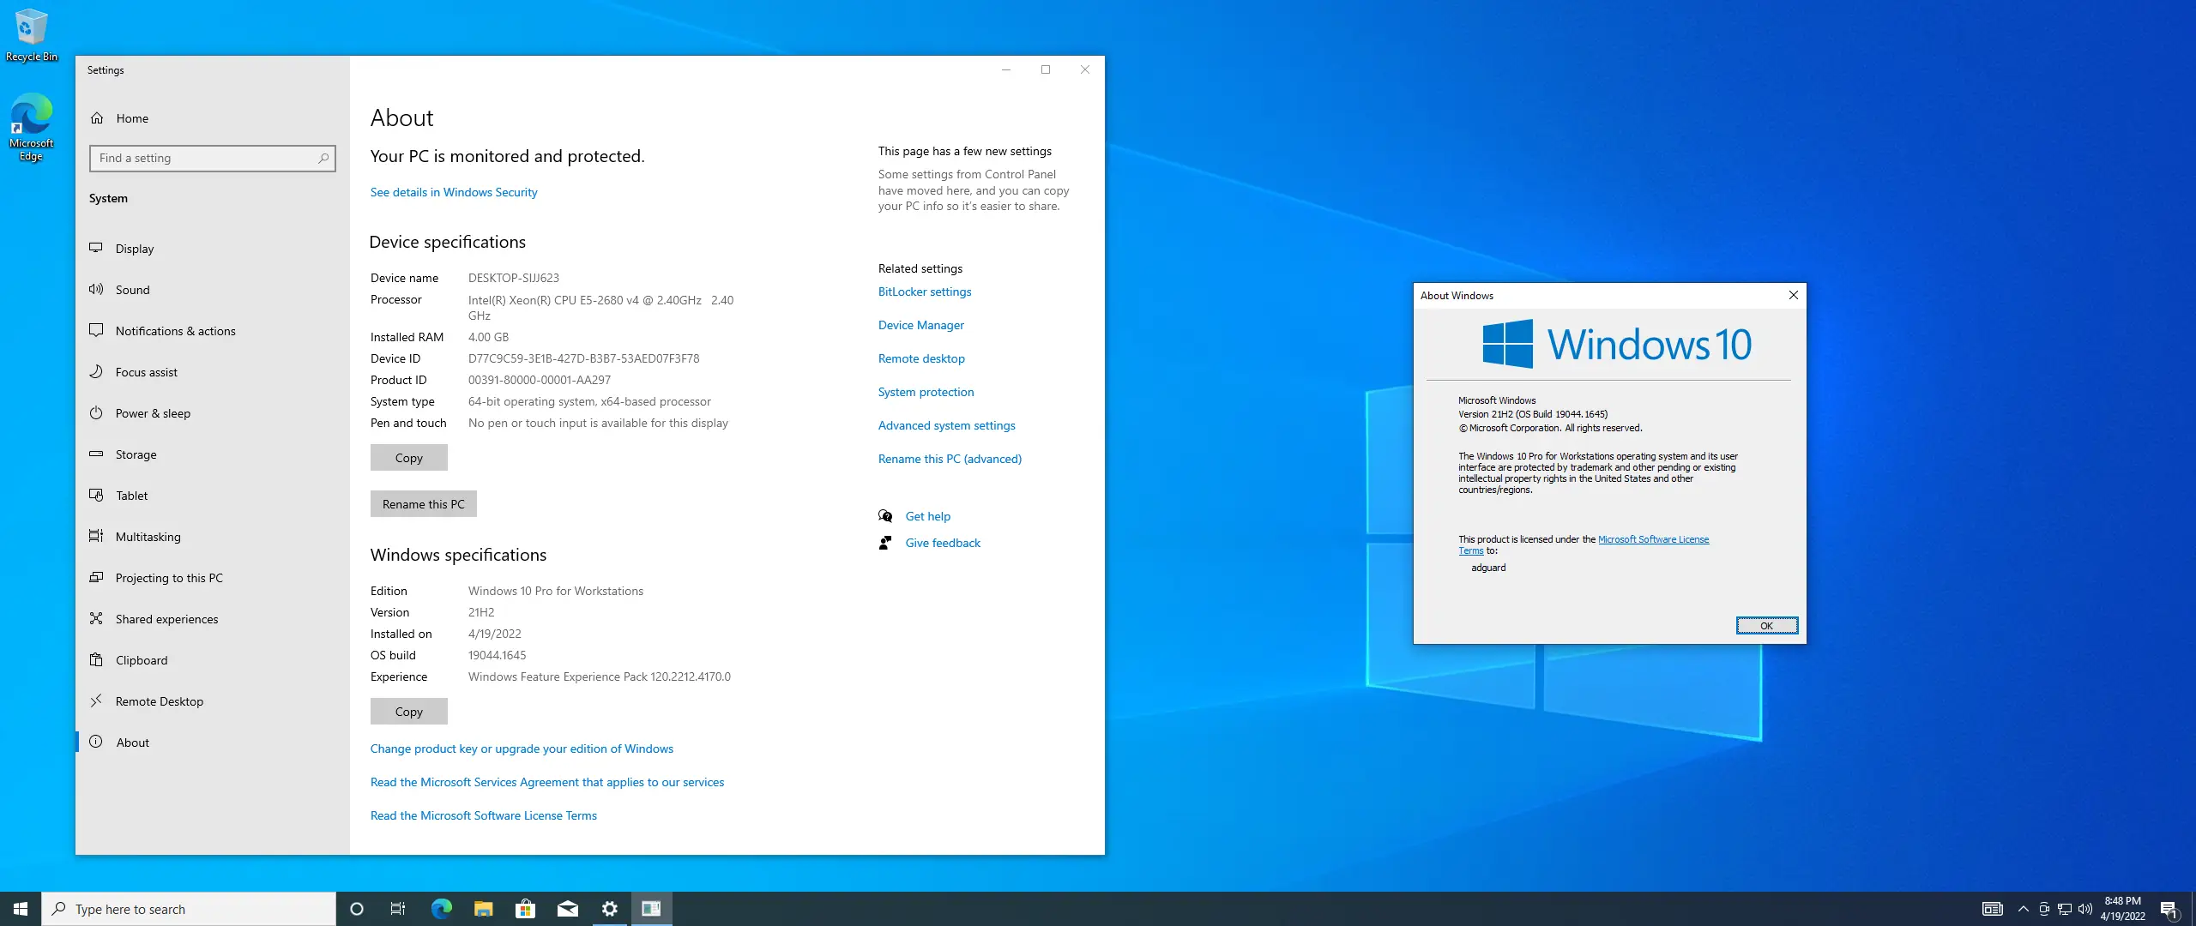Open Clipboard settings page
The image size is (2196, 926).
[142, 660]
